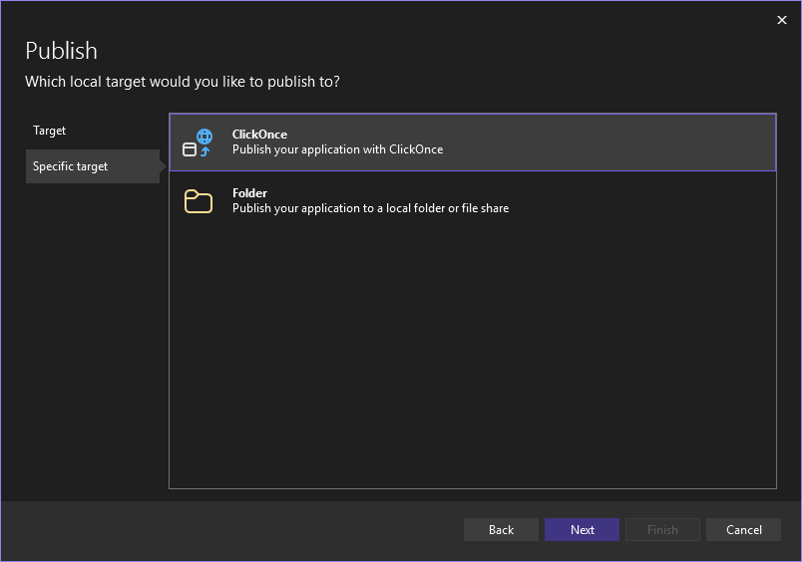Click 'Publish your application with ClickOnce' description

[337, 149]
